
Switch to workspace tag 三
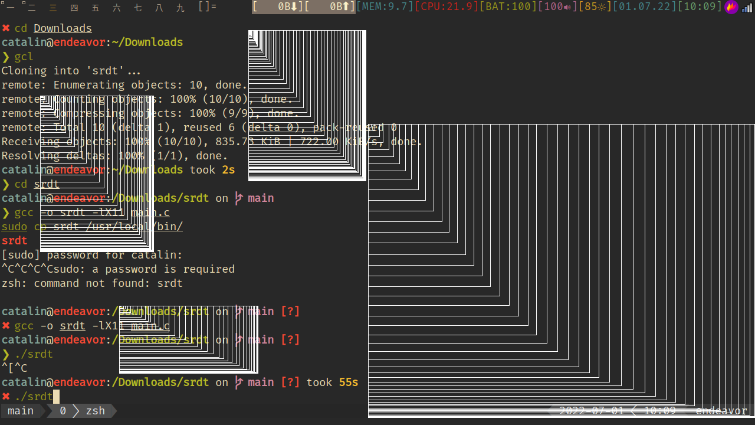click(x=53, y=7)
